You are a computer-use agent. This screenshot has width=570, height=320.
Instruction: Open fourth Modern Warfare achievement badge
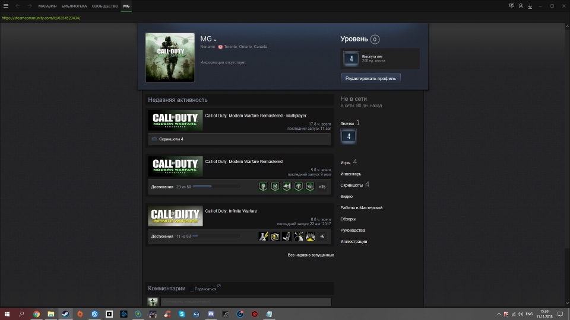(299, 187)
